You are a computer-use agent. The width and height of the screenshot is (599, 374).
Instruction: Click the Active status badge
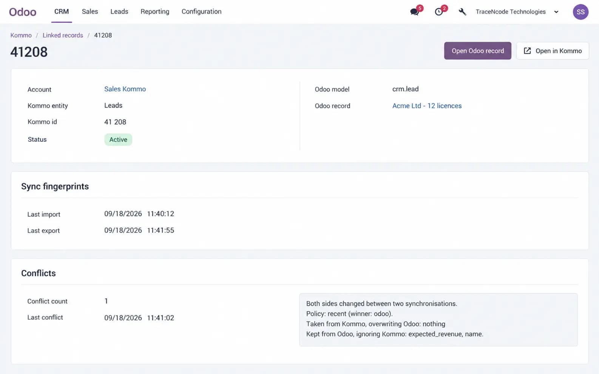(118, 139)
